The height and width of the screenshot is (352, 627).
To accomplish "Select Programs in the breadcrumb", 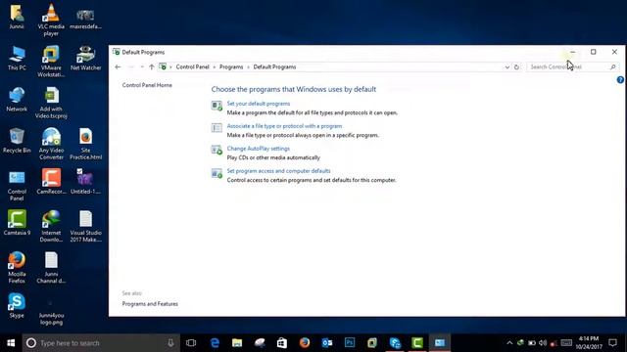I will [231, 66].
